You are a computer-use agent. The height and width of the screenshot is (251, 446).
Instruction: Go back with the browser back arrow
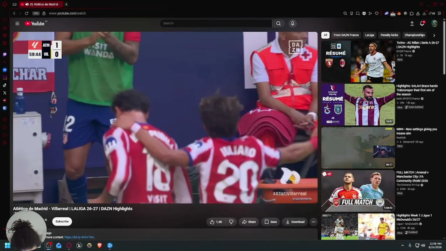pyautogui.click(x=14, y=13)
